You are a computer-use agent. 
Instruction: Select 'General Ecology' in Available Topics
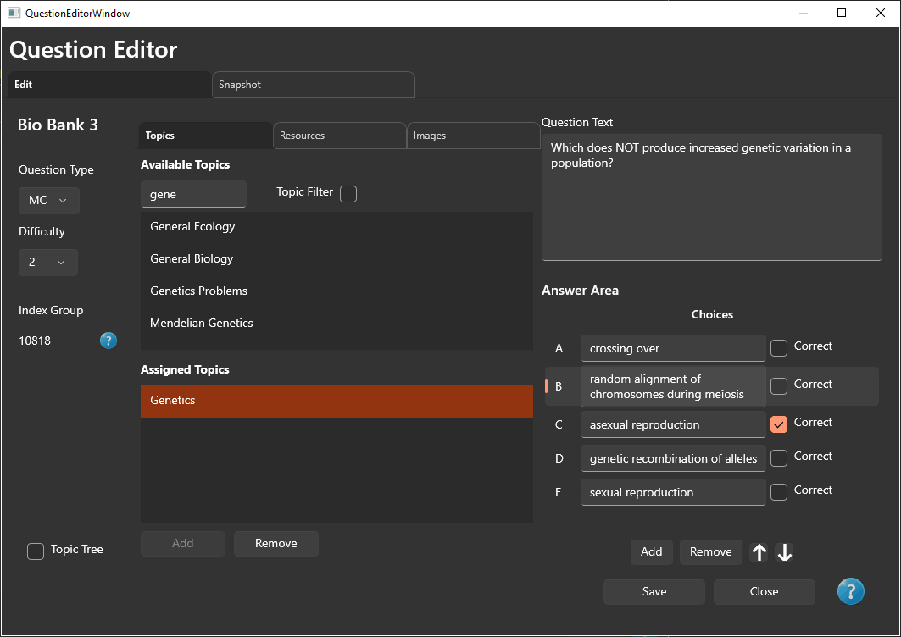pyautogui.click(x=336, y=226)
